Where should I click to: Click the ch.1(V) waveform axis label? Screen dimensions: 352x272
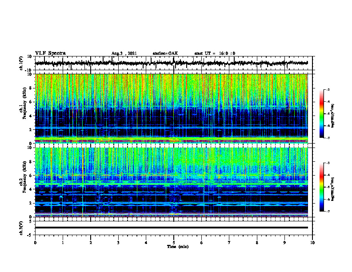point(21,63)
